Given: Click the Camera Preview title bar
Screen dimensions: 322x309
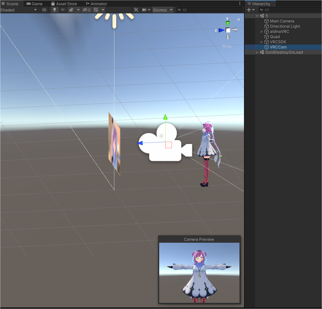Looking at the screenshot, I should pos(199,239).
